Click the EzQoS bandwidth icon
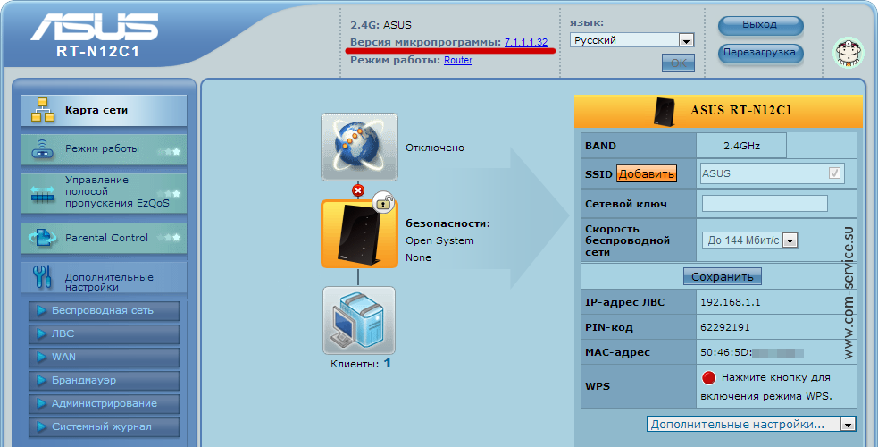The width and height of the screenshot is (878, 447). pyautogui.click(x=43, y=193)
